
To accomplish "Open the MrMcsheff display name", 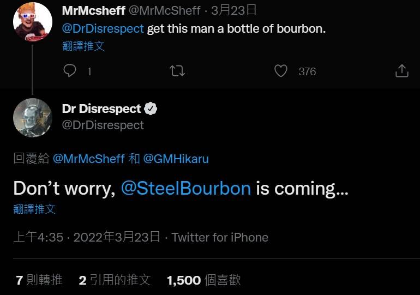I will [x=94, y=11].
